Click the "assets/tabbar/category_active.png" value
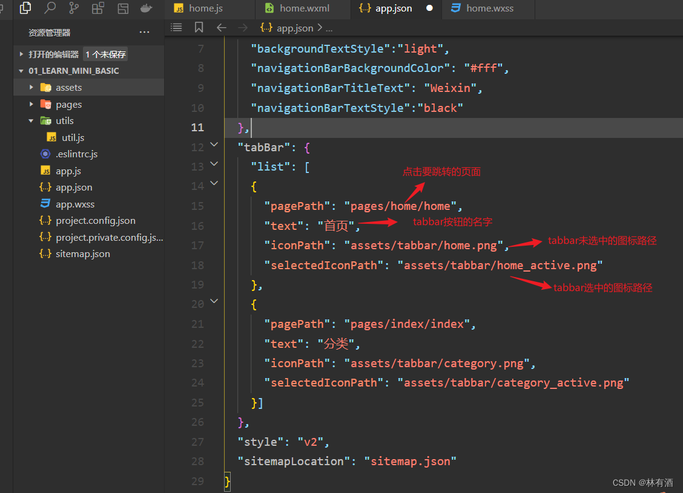The height and width of the screenshot is (493, 683). pos(513,383)
